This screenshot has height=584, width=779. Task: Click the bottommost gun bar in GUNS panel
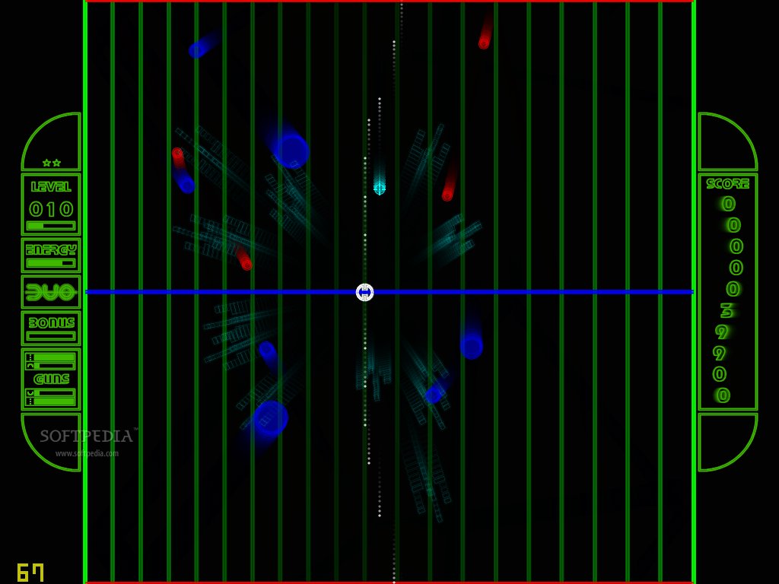coord(51,401)
